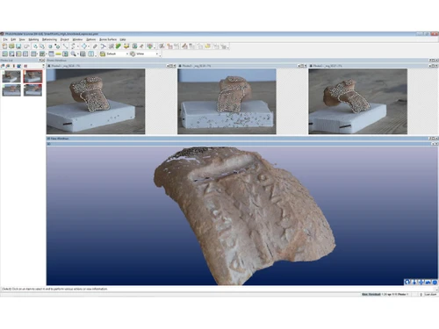
Task: Open the View menu
Action: (22, 39)
